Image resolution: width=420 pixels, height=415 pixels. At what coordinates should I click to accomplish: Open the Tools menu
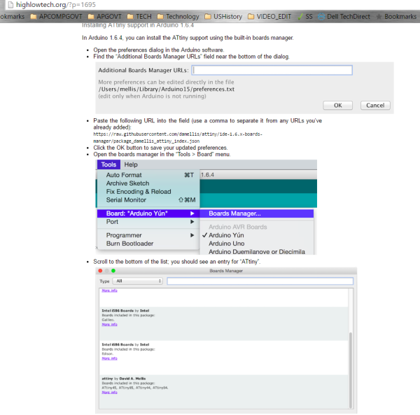pyautogui.click(x=108, y=164)
